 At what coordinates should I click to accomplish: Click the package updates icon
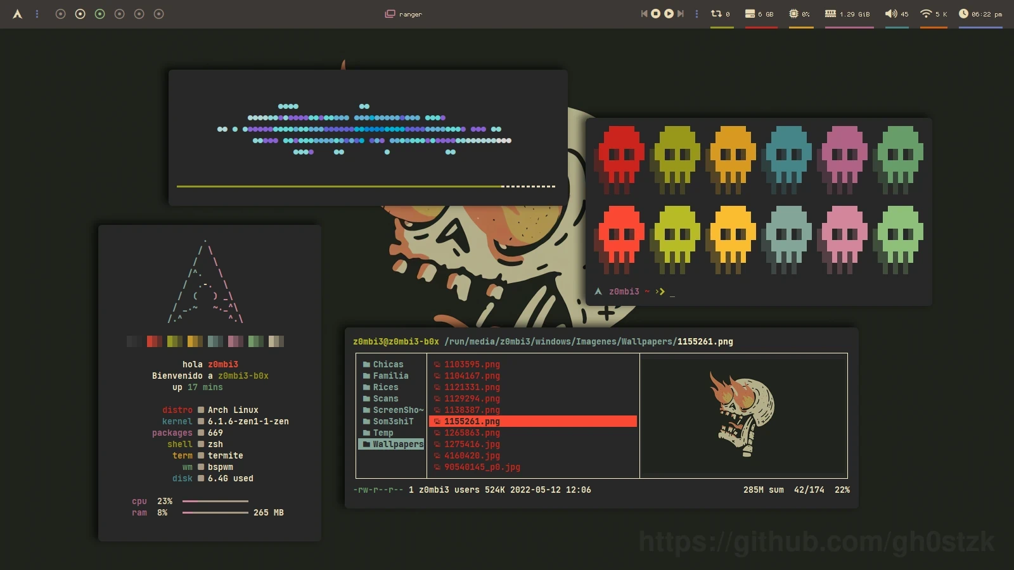[x=716, y=13]
